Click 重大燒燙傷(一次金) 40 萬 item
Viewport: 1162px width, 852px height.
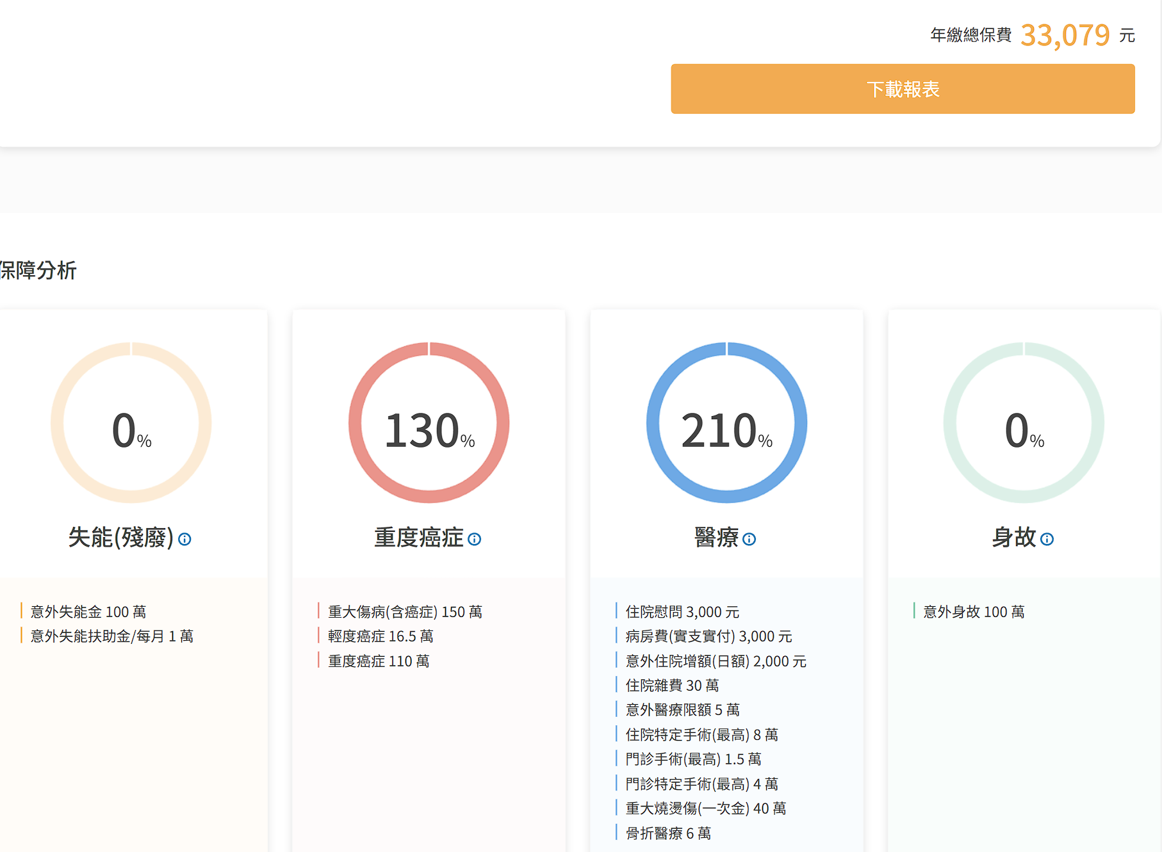[705, 808]
